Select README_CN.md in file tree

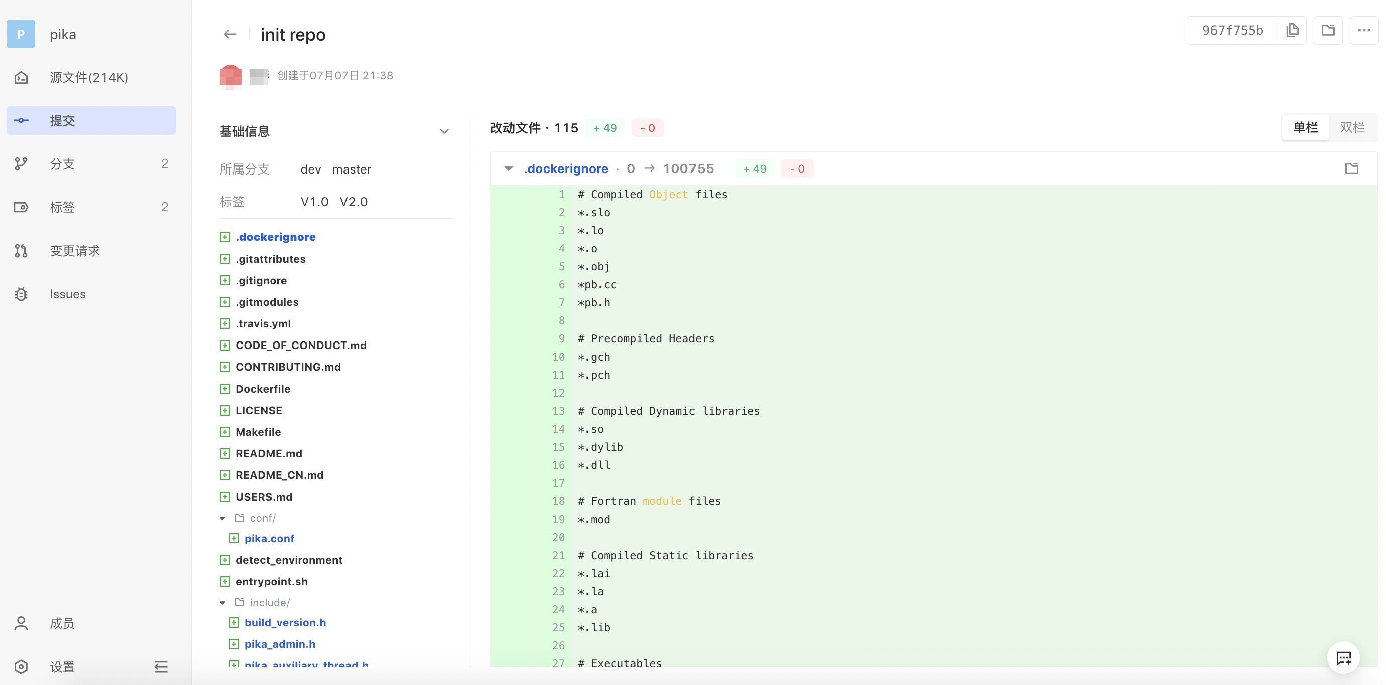[279, 474]
